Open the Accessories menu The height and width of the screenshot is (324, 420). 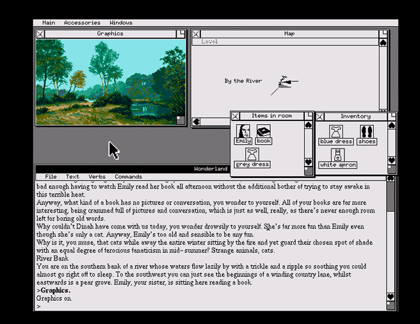pyautogui.click(x=81, y=23)
